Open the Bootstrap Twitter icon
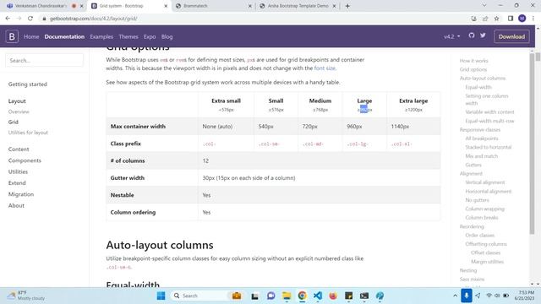 pyautogui.click(x=483, y=35)
